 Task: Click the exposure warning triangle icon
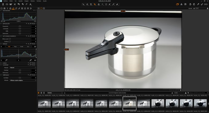[181, 4]
